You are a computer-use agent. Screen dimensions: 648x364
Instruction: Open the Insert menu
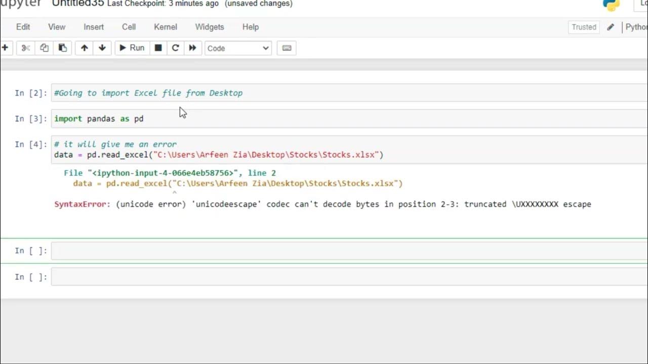[x=94, y=27]
